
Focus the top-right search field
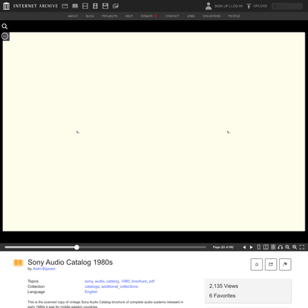coord(287,6)
